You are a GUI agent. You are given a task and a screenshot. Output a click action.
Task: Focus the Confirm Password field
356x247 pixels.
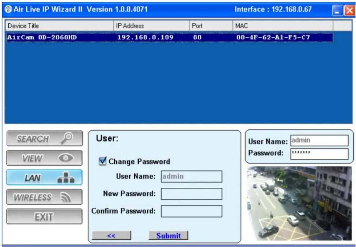[x=192, y=211]
